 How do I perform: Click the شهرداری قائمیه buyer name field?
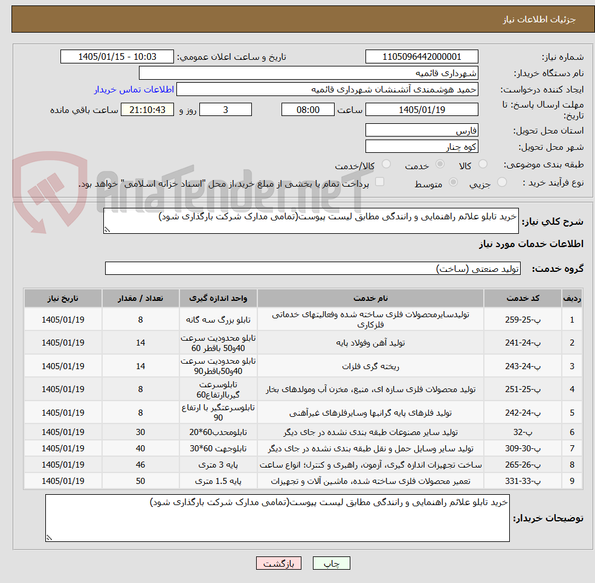(309, 73)
